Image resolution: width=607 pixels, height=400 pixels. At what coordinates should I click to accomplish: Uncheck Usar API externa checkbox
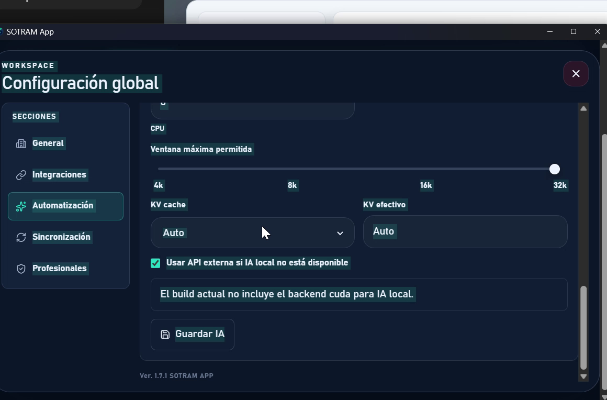click(155, 263)
